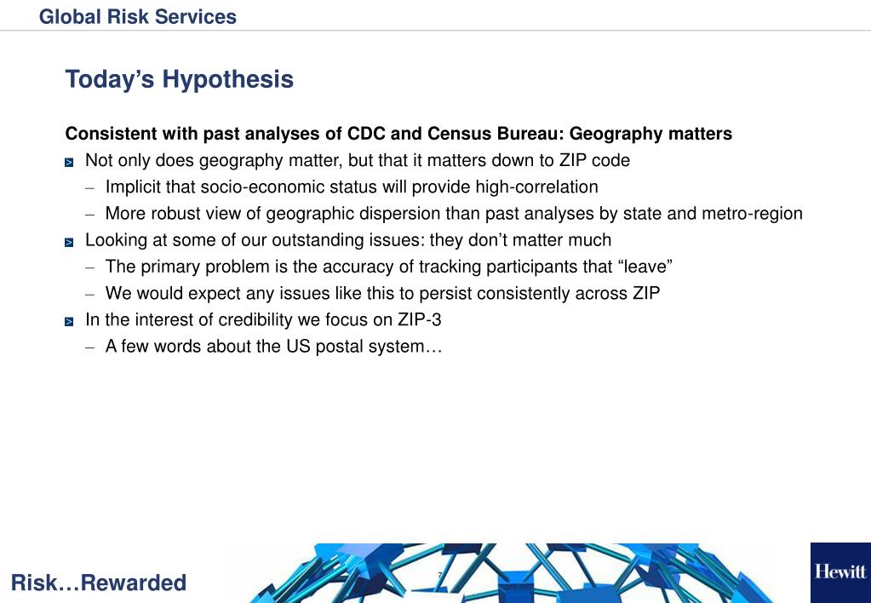Click the second blue arrow bullet icon

click(69, 243)
